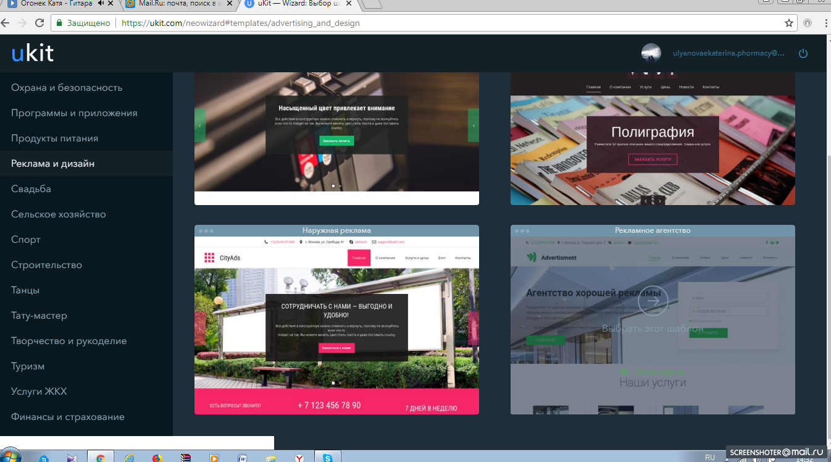
Task: Switch to the Огонек Катя - Гитара tab
Action: (x=56, y=4)
